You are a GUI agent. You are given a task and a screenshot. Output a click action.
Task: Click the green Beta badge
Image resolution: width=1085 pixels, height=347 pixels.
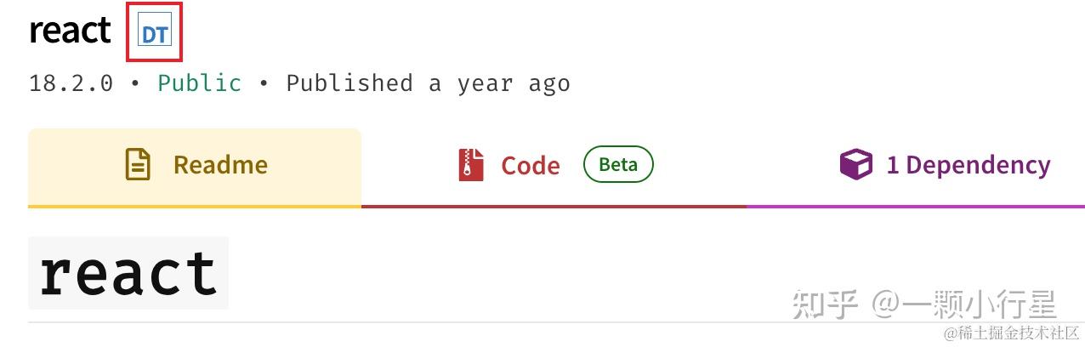(x=618, y=165)
